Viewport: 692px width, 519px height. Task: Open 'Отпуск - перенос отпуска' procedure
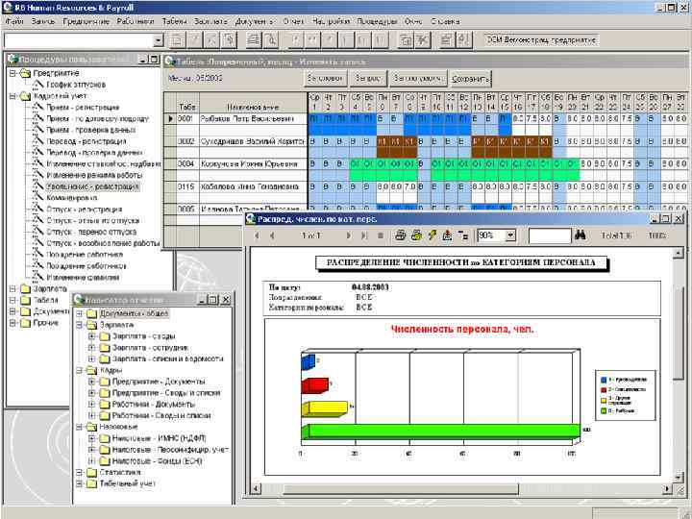coord(91,232)
